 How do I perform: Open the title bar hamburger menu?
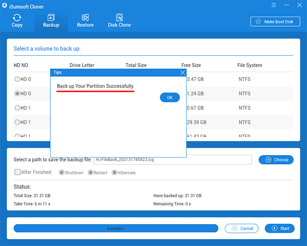pyautogui.click(x=274, y=4)
